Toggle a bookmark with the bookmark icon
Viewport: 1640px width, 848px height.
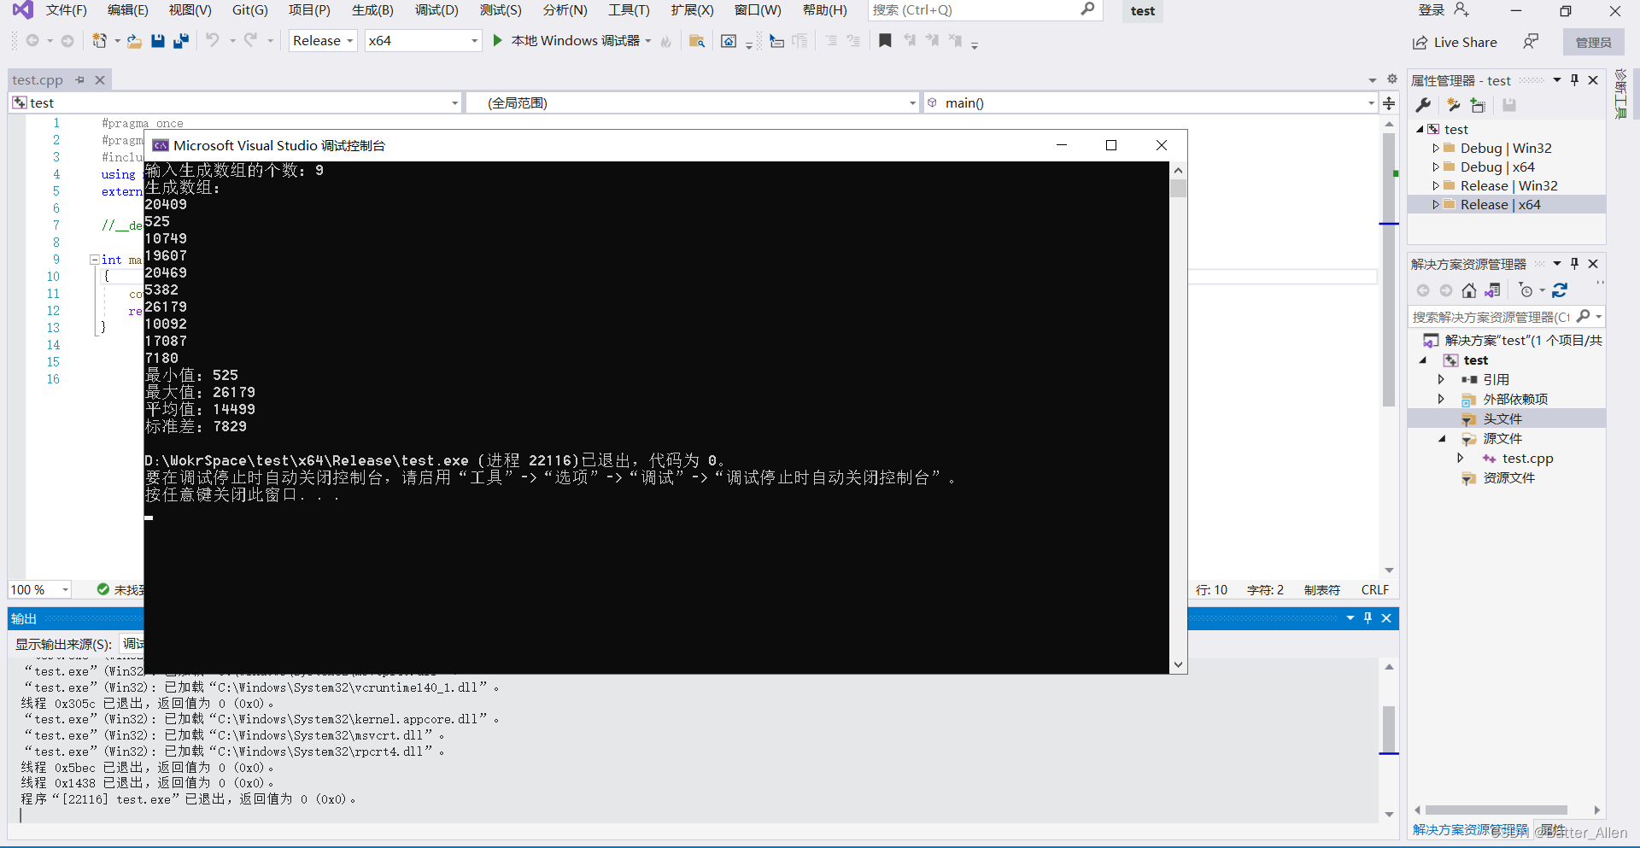pyautogui.click(x=885, y=40)
